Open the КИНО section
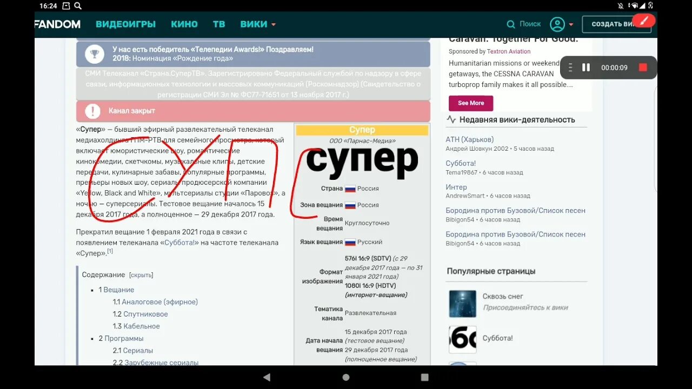692x389 pixels. pyautogui.click(x=184, y=24)
